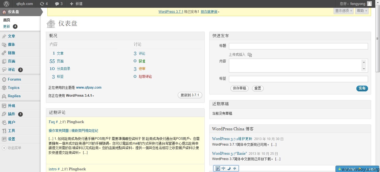Open the 3 评论 discussion count link

(x=139, y=53)
